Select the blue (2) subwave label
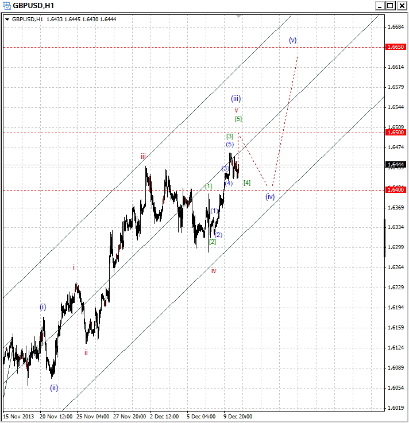Screen dimensions: 409x423 218,235
